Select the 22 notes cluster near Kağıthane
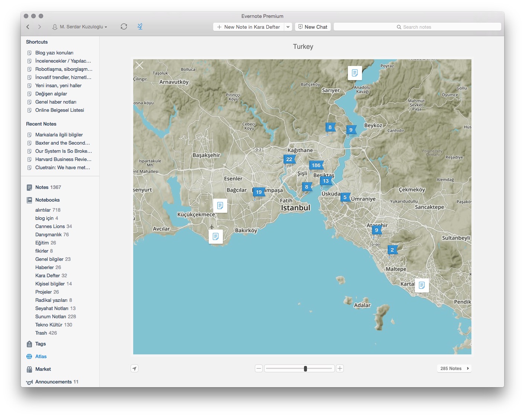This screenshot has width=525, height=417. [x=289, y=159]
